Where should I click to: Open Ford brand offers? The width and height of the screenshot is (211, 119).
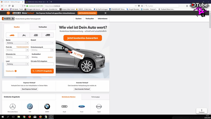81,108
